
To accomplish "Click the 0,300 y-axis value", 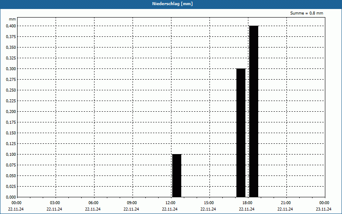I will coord(11,69).
